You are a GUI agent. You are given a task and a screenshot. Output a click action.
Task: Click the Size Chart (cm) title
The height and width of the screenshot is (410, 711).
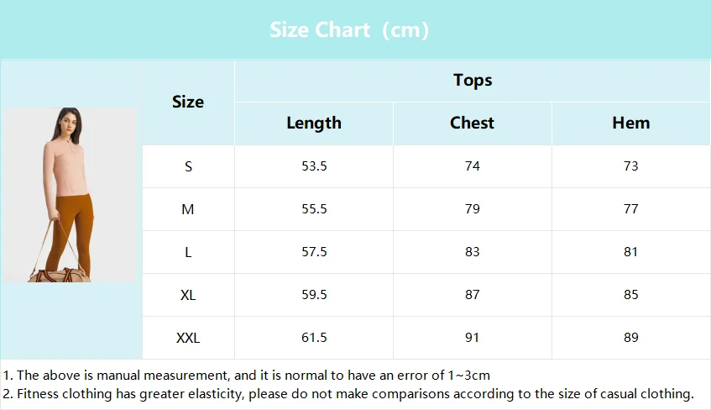pos(348,30)
